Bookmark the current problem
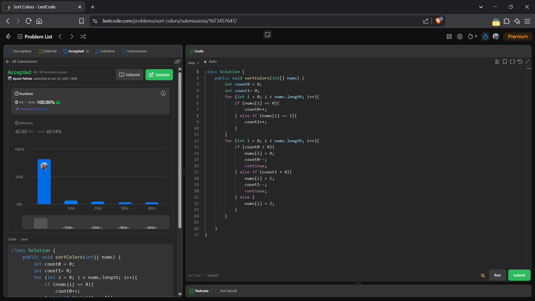Viewport: 535px width, 301px height. (x=504, y=62)
